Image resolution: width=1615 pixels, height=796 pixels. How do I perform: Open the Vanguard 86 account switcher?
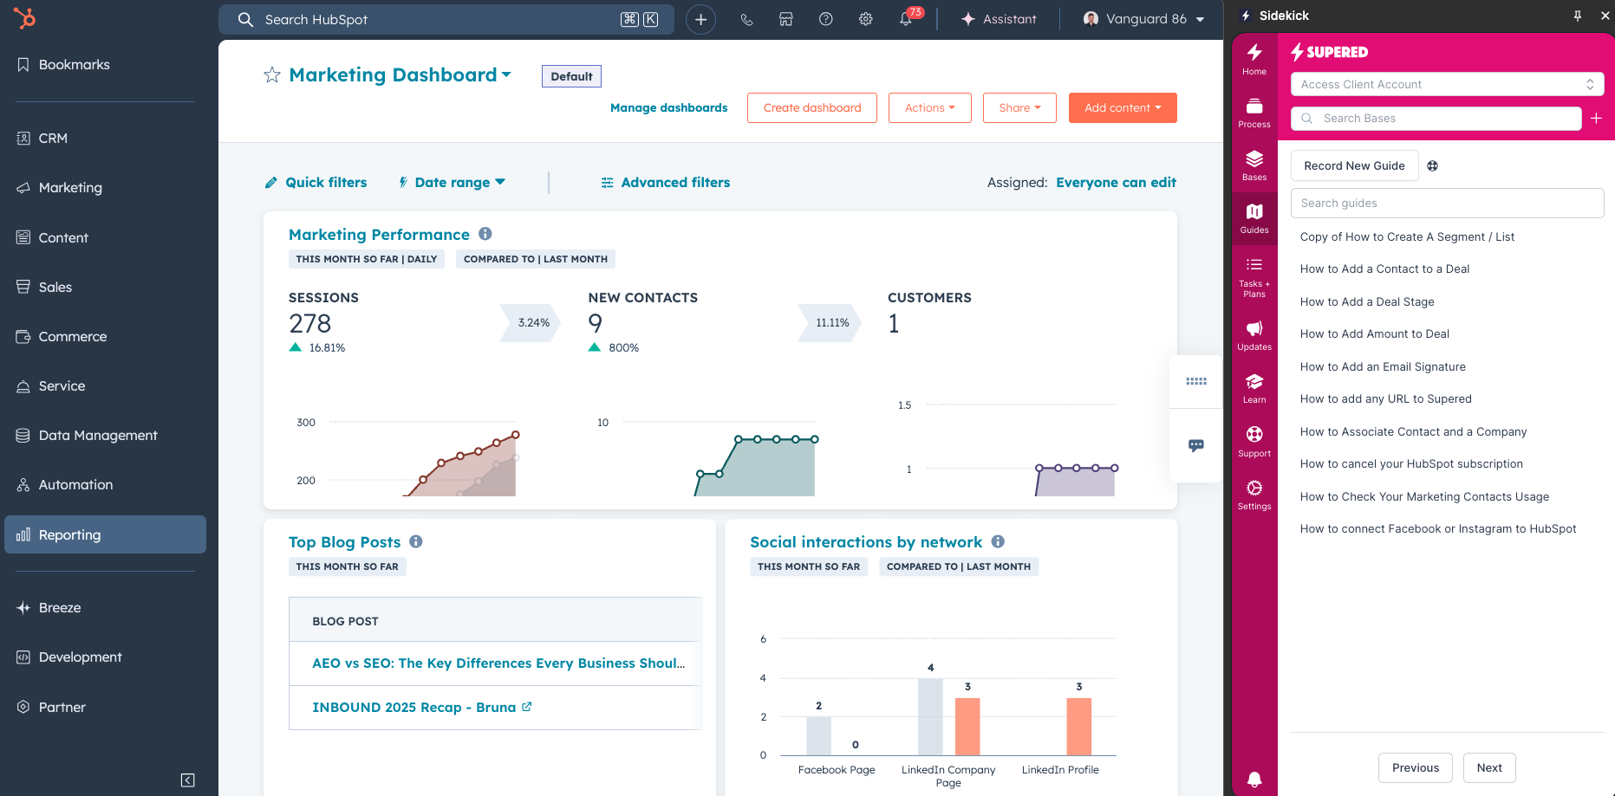click(x=1143, y=18)
